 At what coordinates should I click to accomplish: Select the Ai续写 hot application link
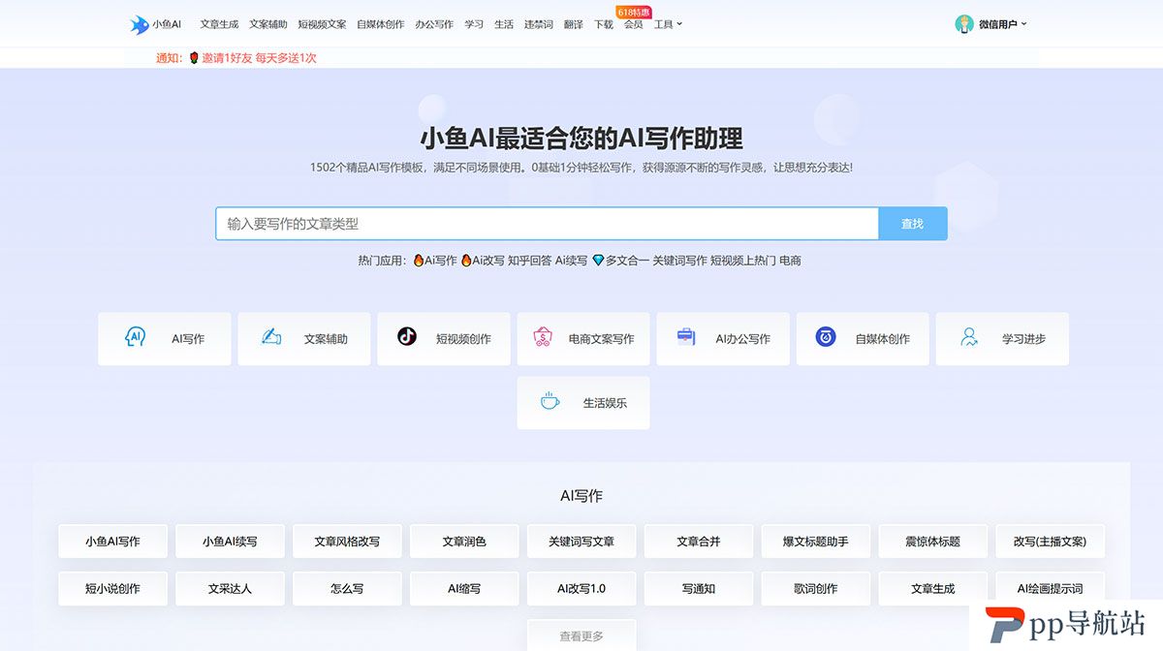(572, 261)
